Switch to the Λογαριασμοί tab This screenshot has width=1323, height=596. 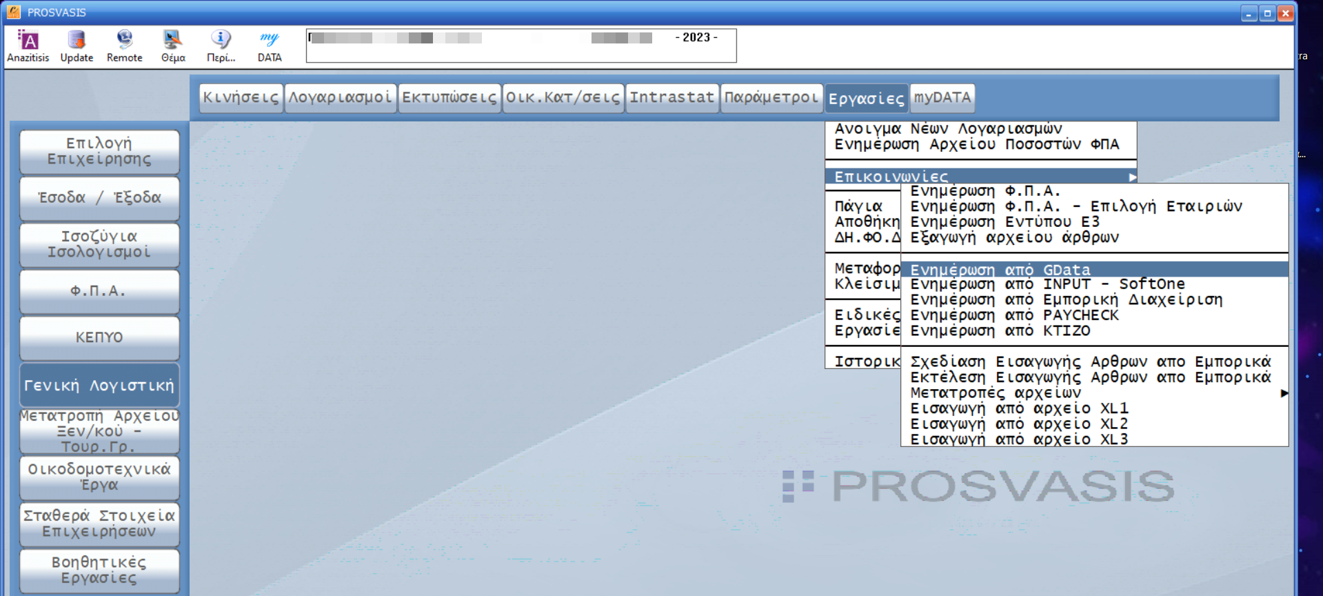click(340, 98)
